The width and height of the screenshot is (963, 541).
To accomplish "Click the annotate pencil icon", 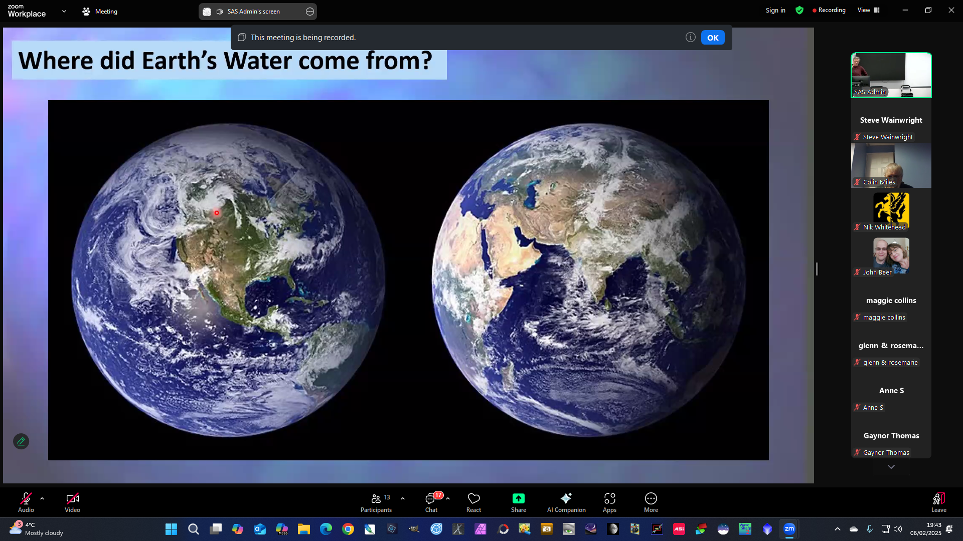I will point(21,441).
